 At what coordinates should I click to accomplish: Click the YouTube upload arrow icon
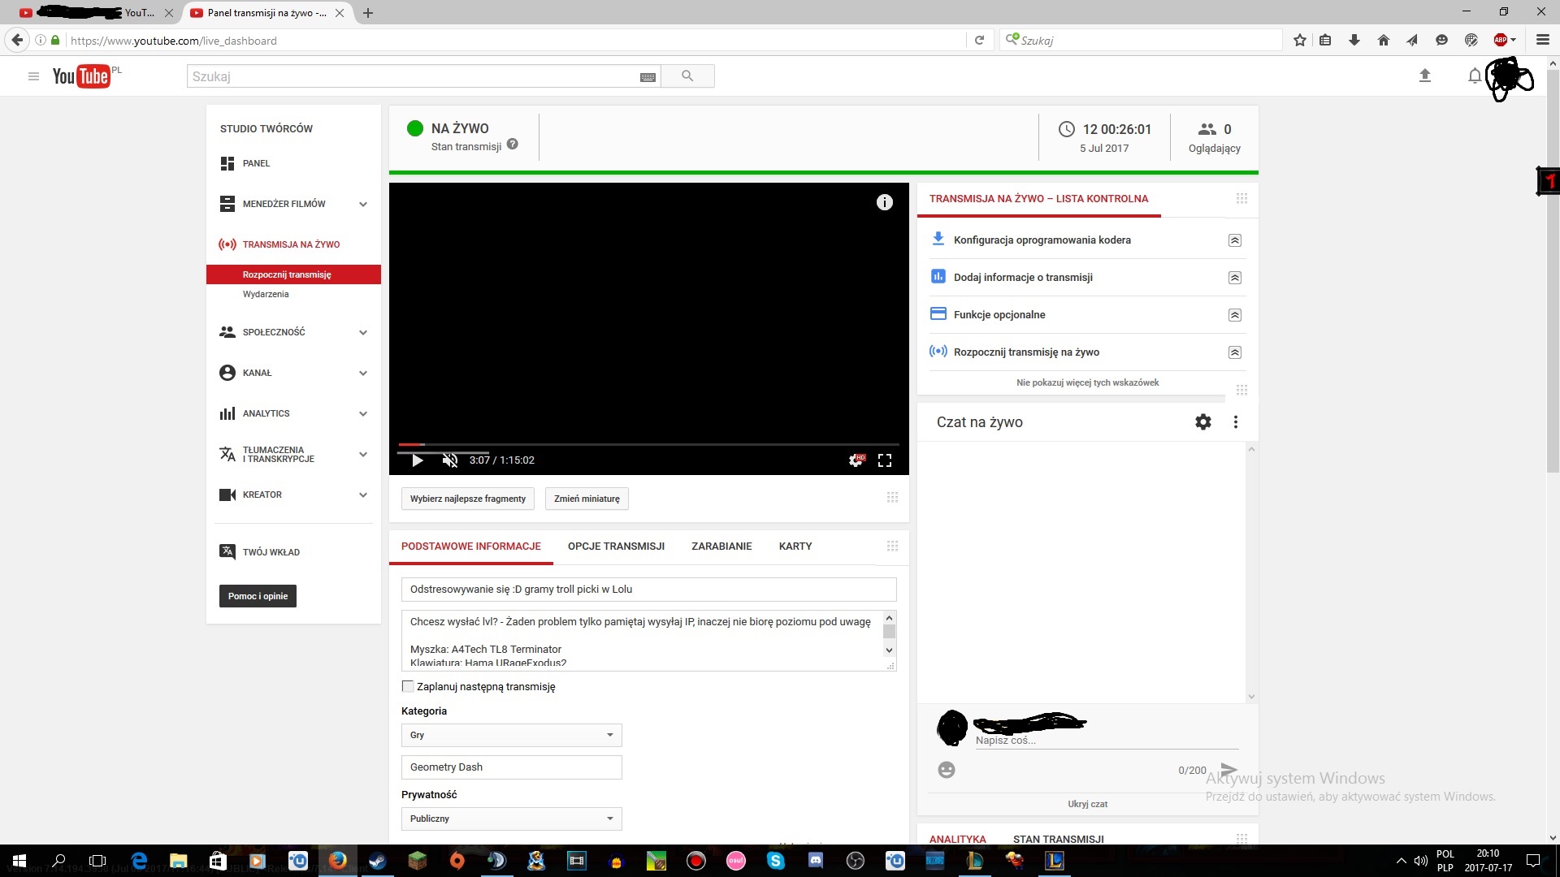point(1424,76)
